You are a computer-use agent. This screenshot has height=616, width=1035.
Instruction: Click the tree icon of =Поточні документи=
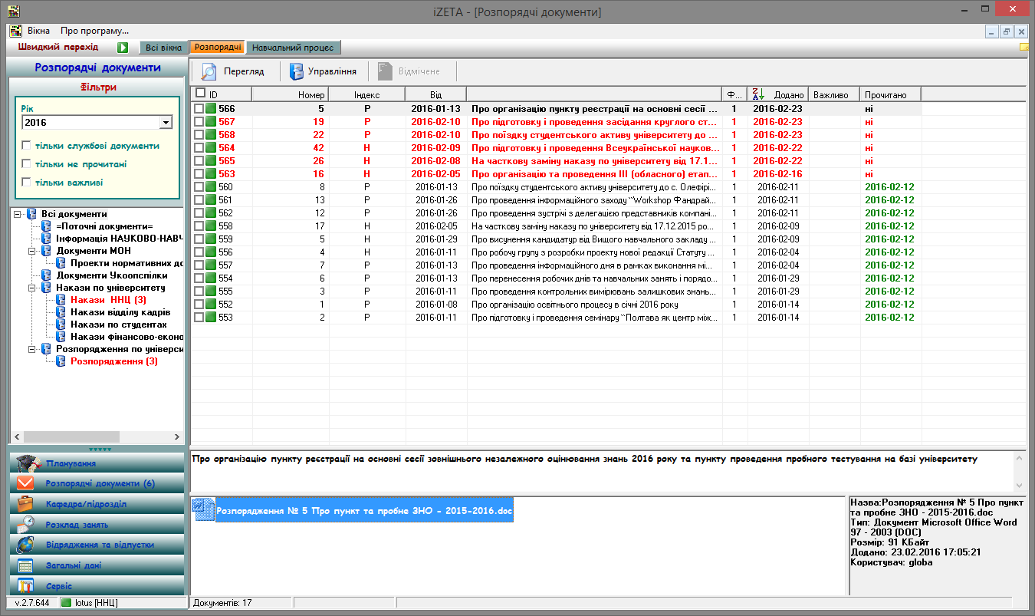pos(46,226)
